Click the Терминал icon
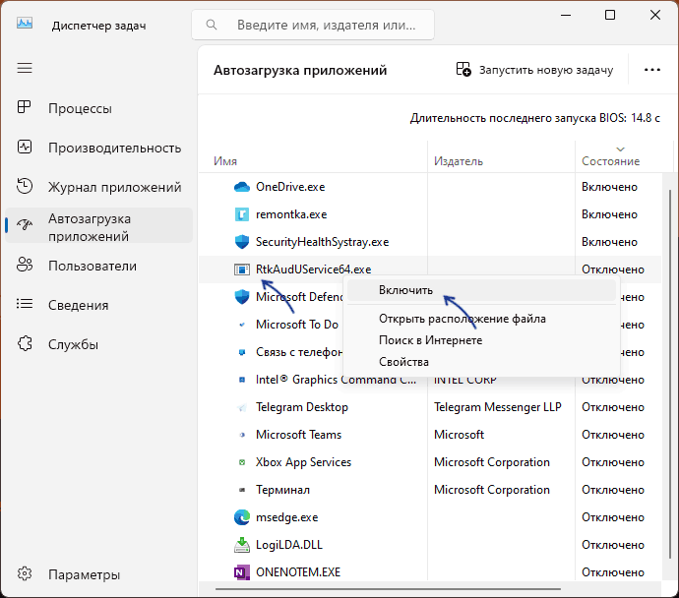 pyautogui.click(x=242, y=490)
